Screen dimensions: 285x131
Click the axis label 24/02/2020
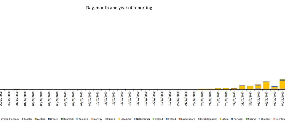coord(210,99)
